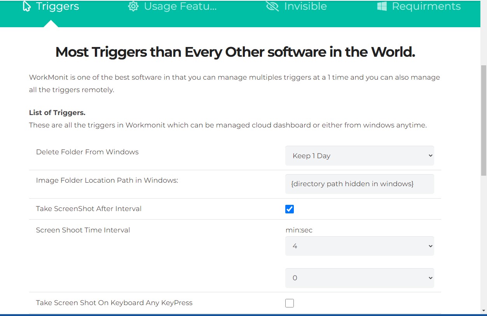487x316 pixels.
Task: Open the Keep 1 Day dropdown
Action: (x=359, y=156)
